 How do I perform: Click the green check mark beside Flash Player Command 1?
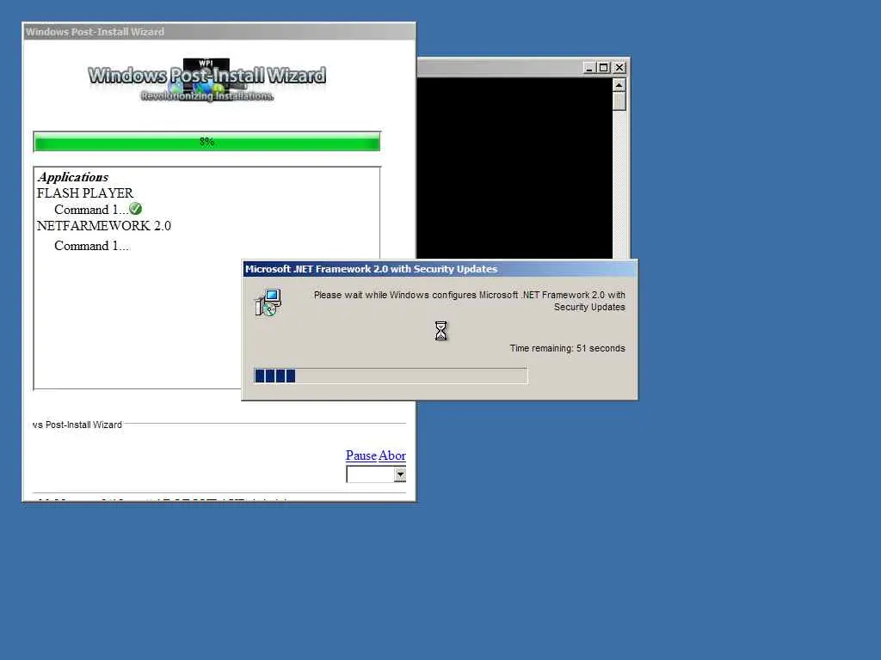click(135, 209)
